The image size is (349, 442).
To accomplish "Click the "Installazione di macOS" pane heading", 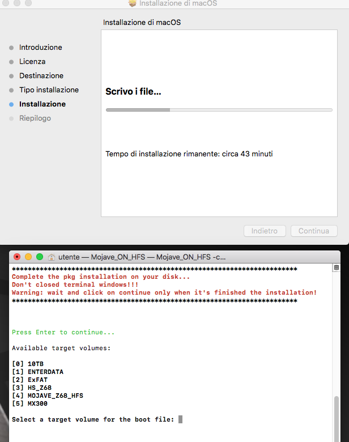I will (x=142, y=23).
